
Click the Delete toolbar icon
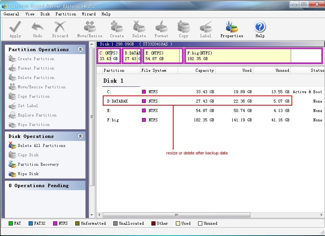139,27
